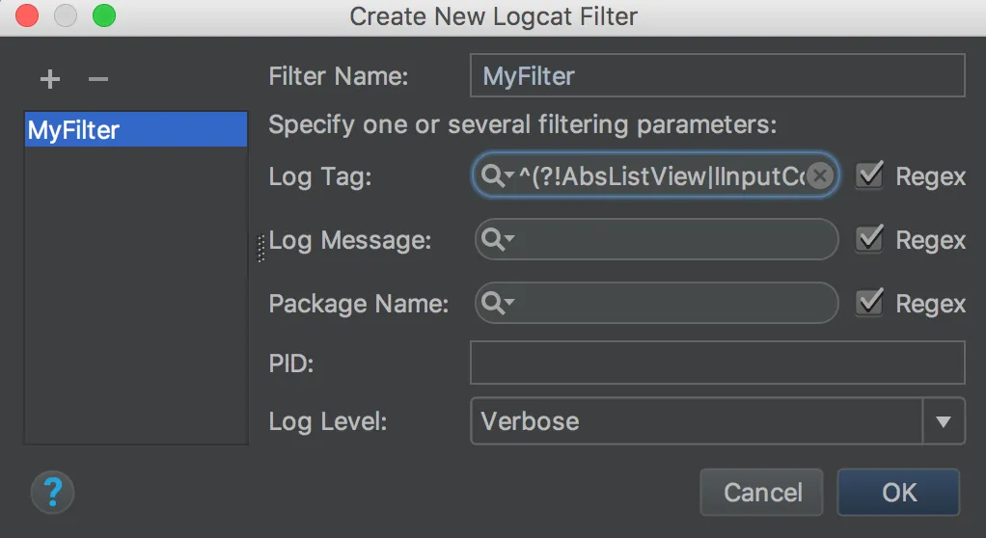Select MyFilter in the filter list
Image resolution: width=986 pixels, height=538 pixels.
click(x=135, y=130)
